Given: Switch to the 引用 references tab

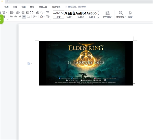Looking at the screenshot, I should pyautogui.click(x=6, y=7).
